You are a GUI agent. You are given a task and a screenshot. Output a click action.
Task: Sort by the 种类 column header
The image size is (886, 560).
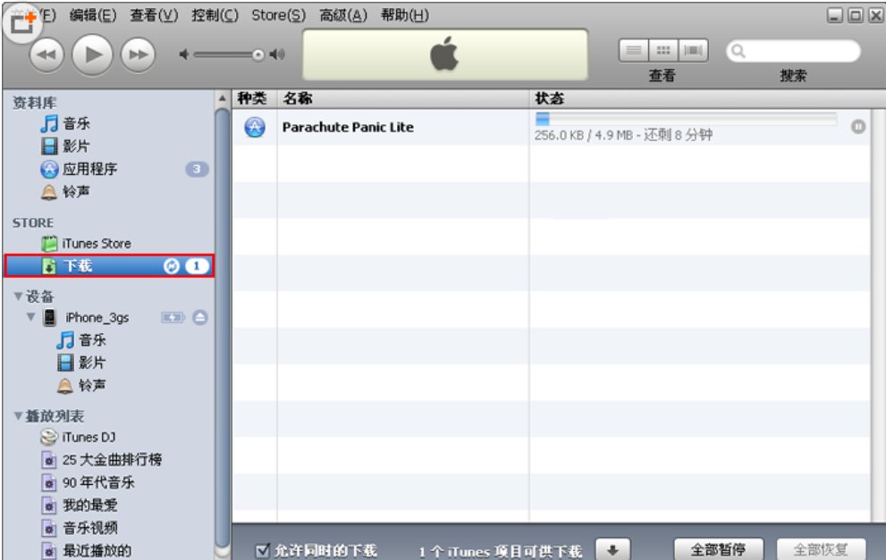click(x=253, y=98)
